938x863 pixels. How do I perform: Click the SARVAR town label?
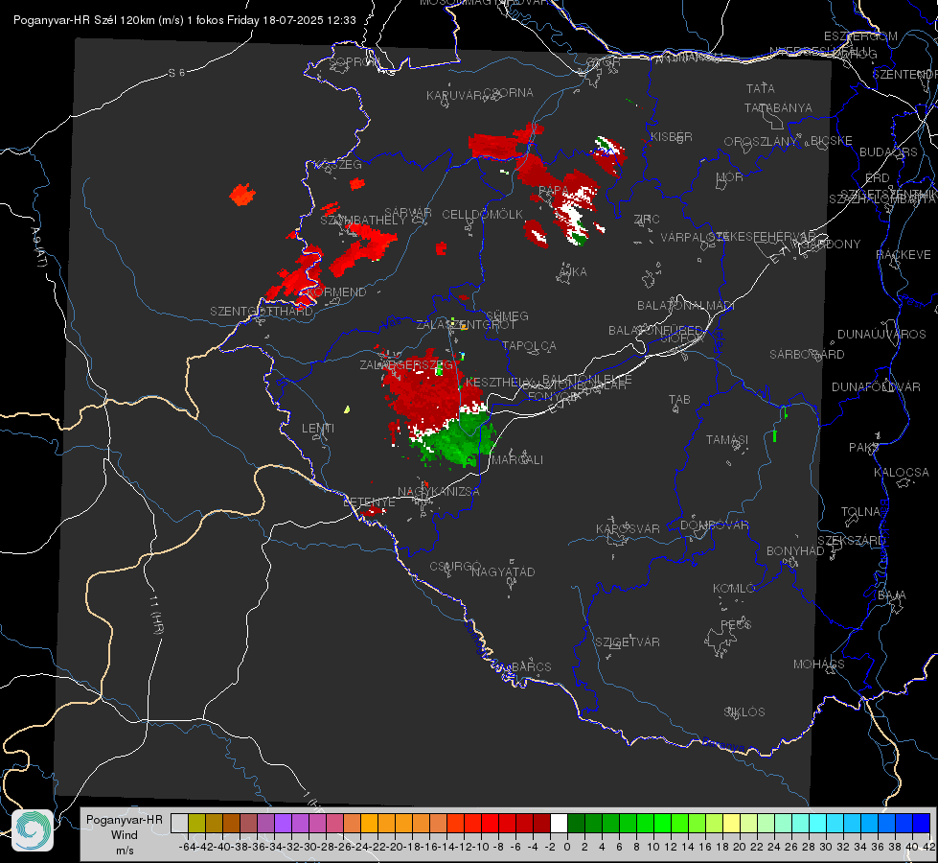pyautogui.click(x=408, y=212)
